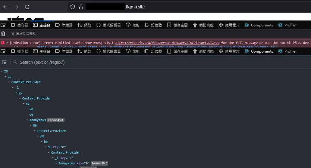The width and height of the screenshot is (311, 168).
Task: Collapse the IO root component node
Action: 2,71
